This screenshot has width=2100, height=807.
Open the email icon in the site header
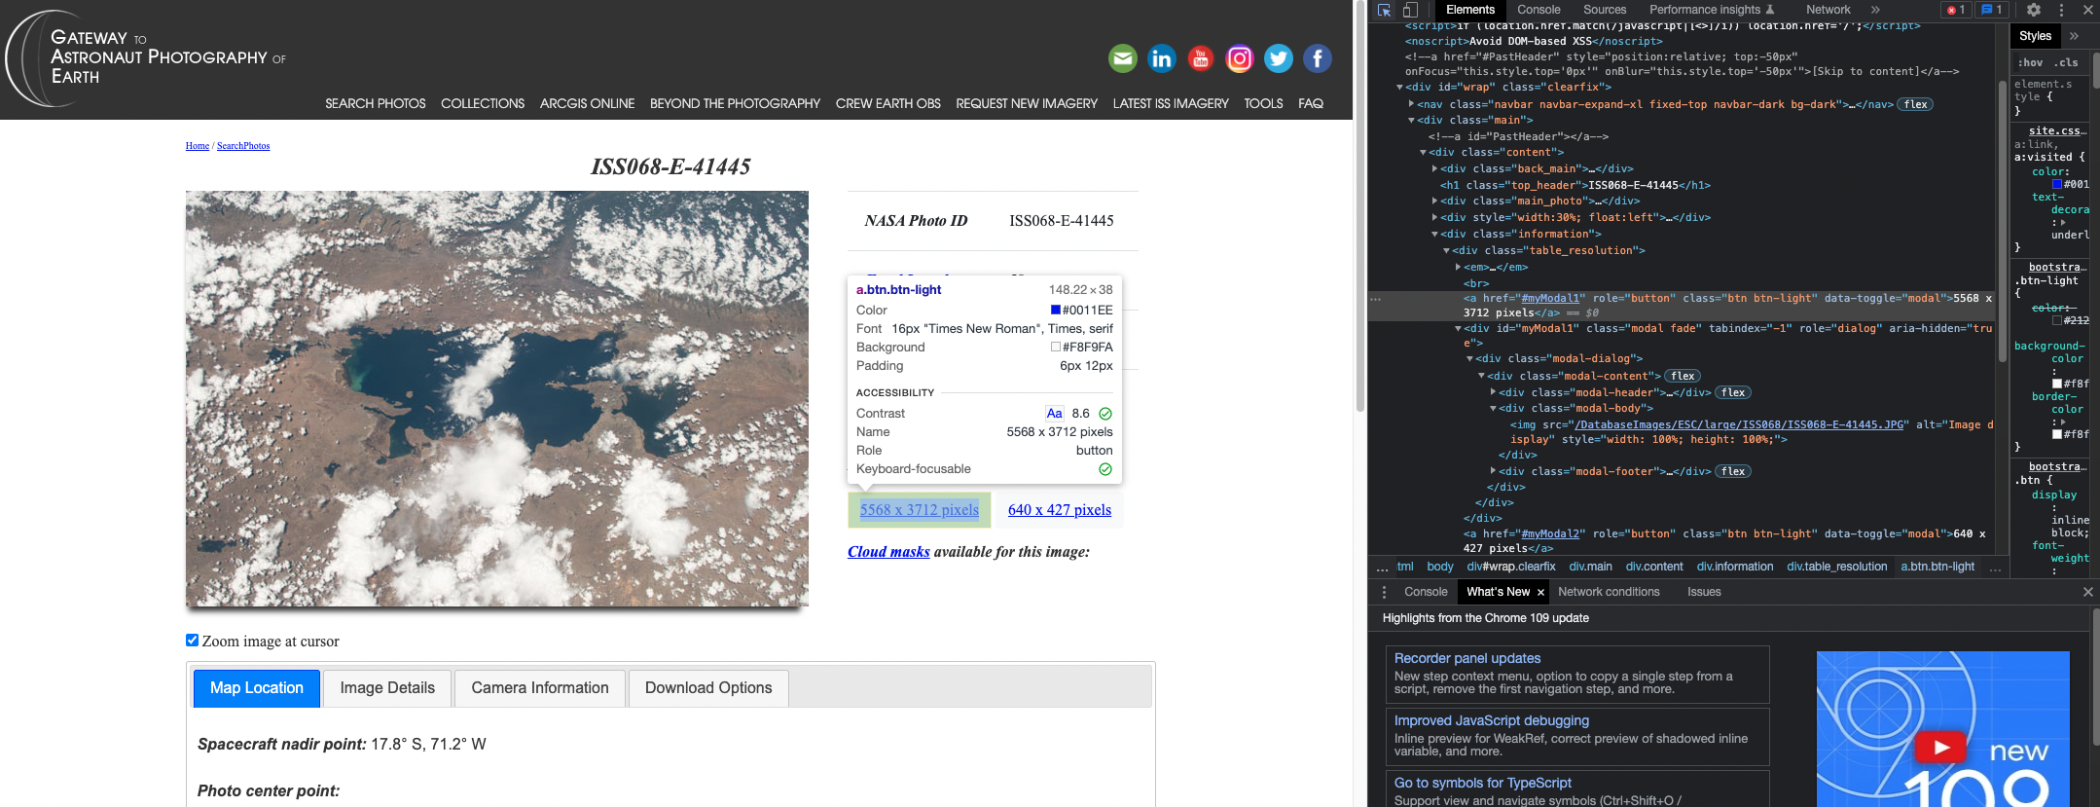pyautogui.click(x=1123, y=58)
